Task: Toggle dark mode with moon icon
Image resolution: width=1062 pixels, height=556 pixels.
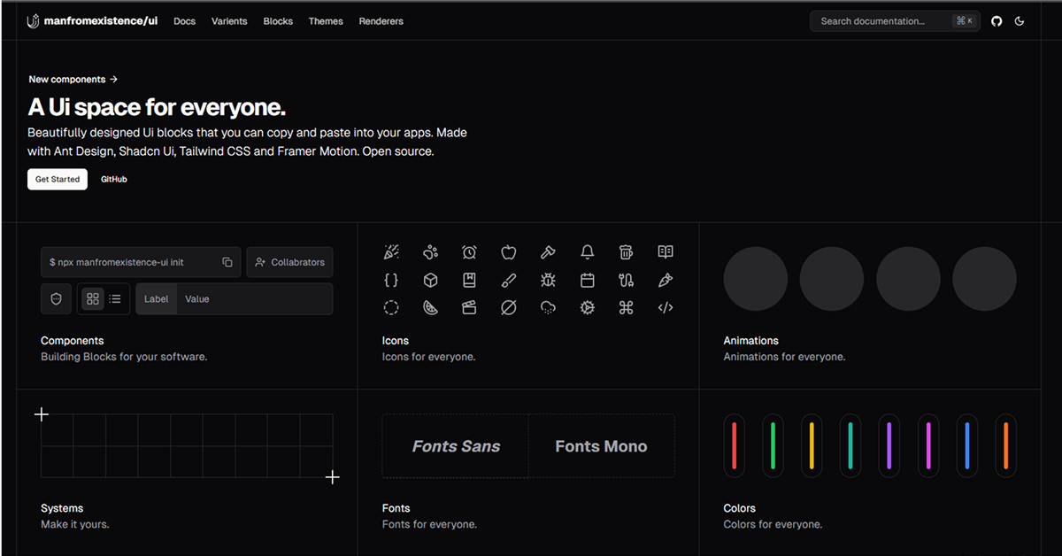Action: tap(1020, 21)
